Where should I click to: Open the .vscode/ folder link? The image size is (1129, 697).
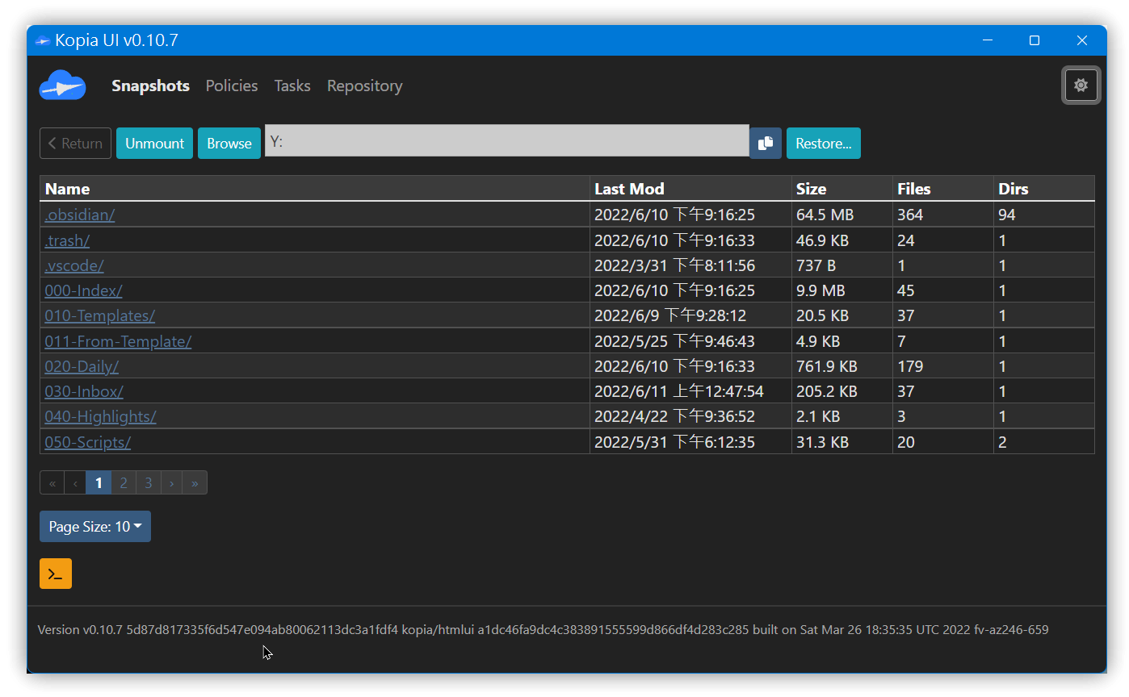tap(74, 265)
